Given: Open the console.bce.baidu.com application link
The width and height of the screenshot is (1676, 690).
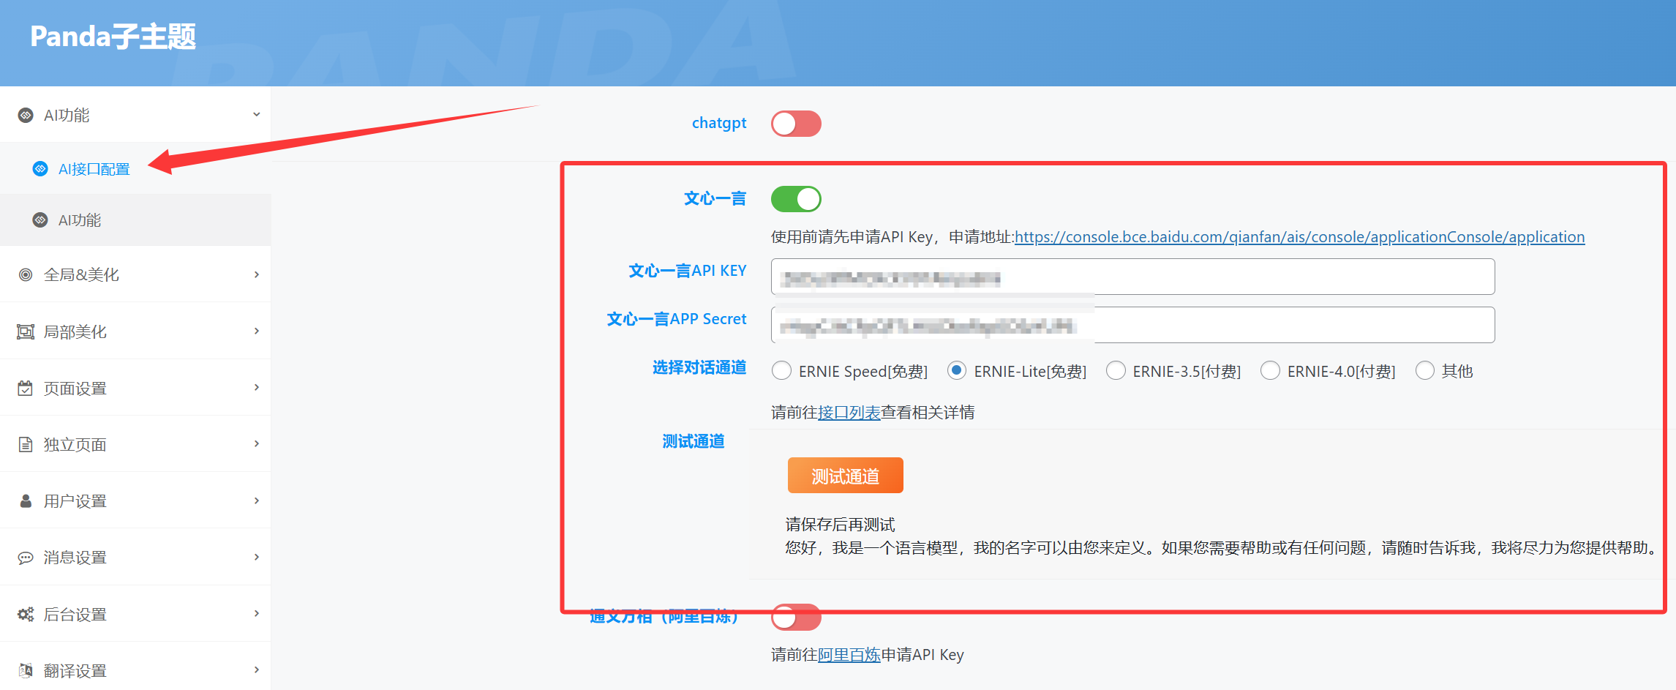Looking at the screenshot, I should point(1299,237).
